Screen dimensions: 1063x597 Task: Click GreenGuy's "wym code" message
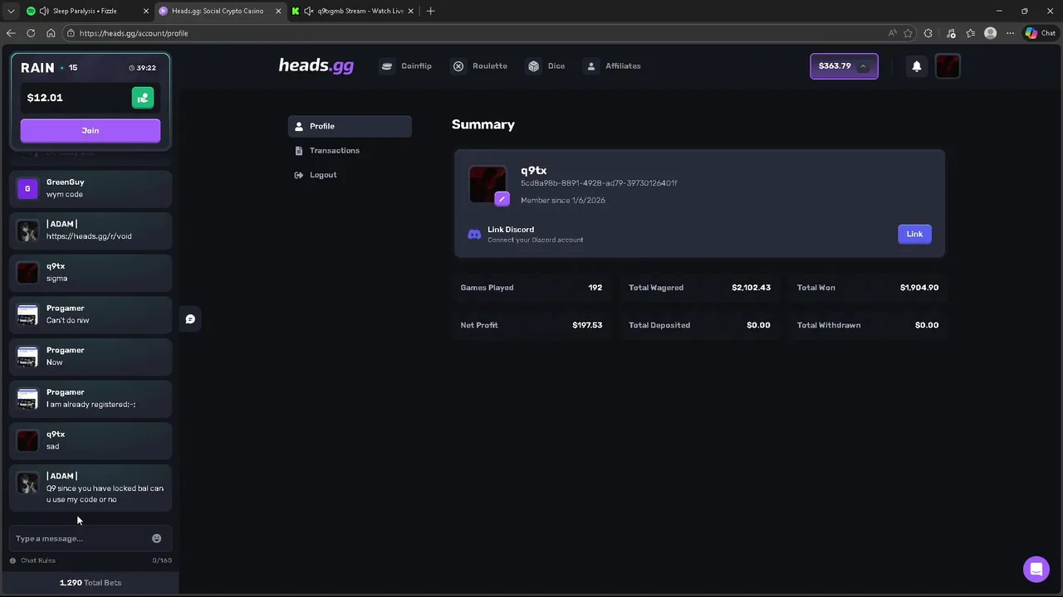point(65,195)
